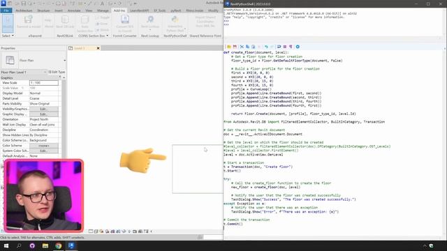The image size is (447, 251).
Task: Select the Add-Ins ribbon tab
Action: pos(119,10)
